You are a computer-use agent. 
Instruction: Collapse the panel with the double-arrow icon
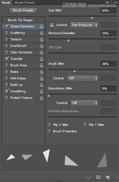click(107, 2)
